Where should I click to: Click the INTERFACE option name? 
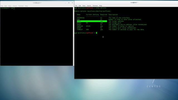point(81,18)
